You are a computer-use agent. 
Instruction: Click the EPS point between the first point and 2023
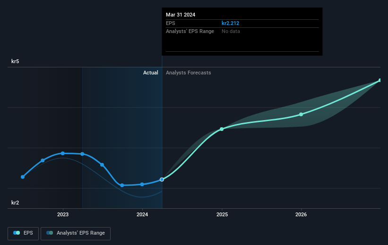pos(43,160)
